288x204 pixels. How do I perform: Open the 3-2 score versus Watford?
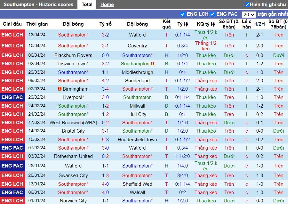pos(105,35)
